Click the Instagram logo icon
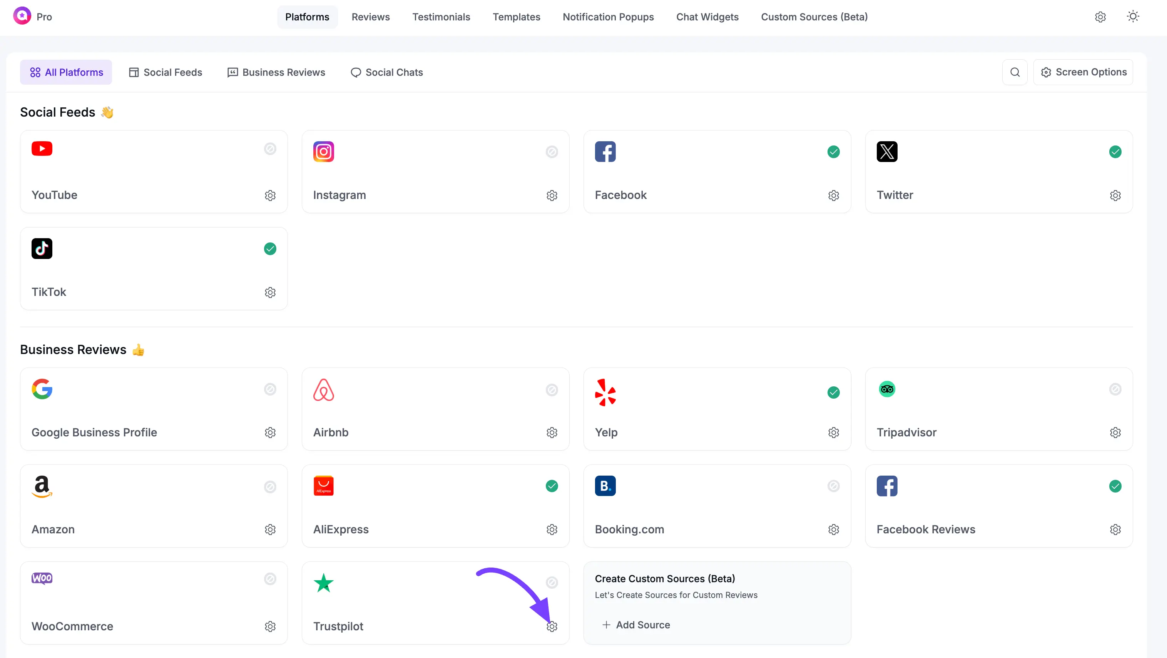 pos(323,151)
